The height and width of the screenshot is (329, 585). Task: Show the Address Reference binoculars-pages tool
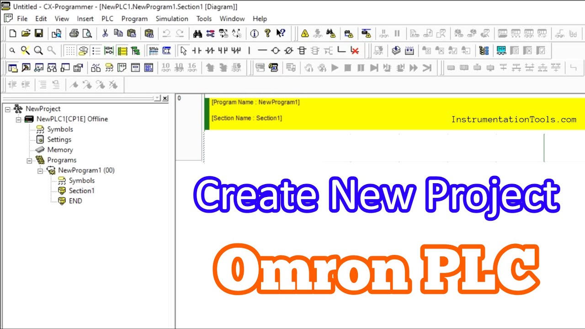pyautogui.click(x=52, y=68)
